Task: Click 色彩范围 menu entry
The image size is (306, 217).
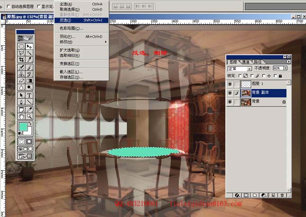Action: (71, 28)
